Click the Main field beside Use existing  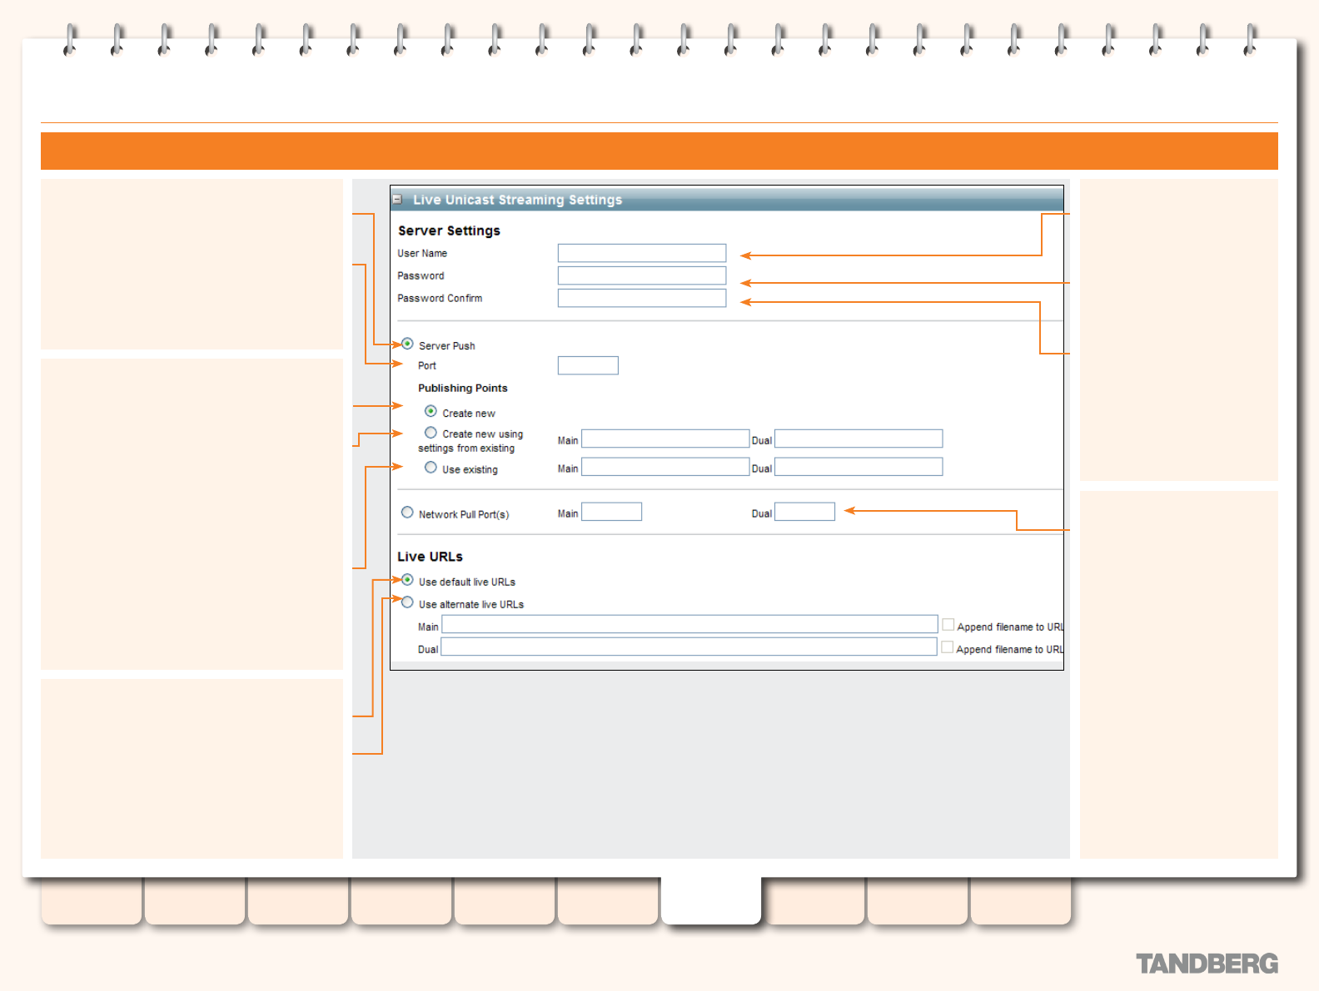point(665,467)
